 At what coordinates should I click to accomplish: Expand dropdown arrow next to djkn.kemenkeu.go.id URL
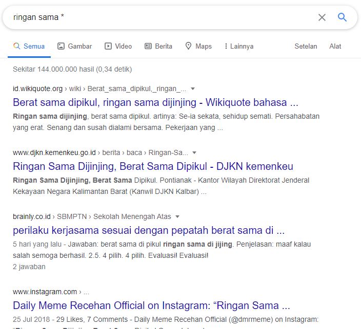click(194, 152)
